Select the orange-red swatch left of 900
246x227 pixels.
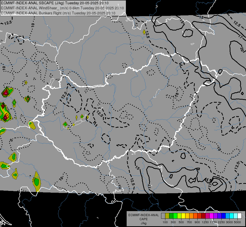pyautogui.click(x=195, y=216)
